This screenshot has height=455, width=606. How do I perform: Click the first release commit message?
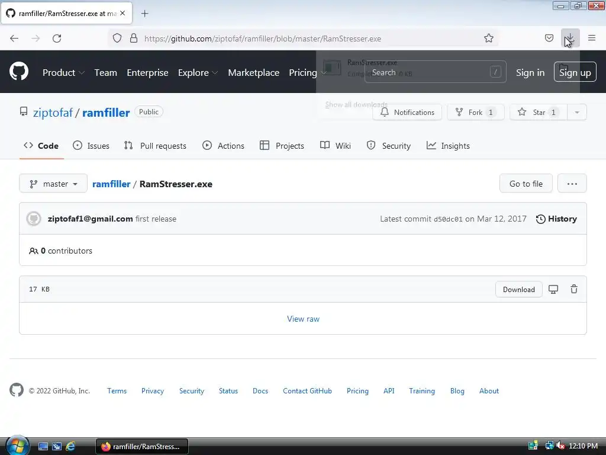click(156, 219)
